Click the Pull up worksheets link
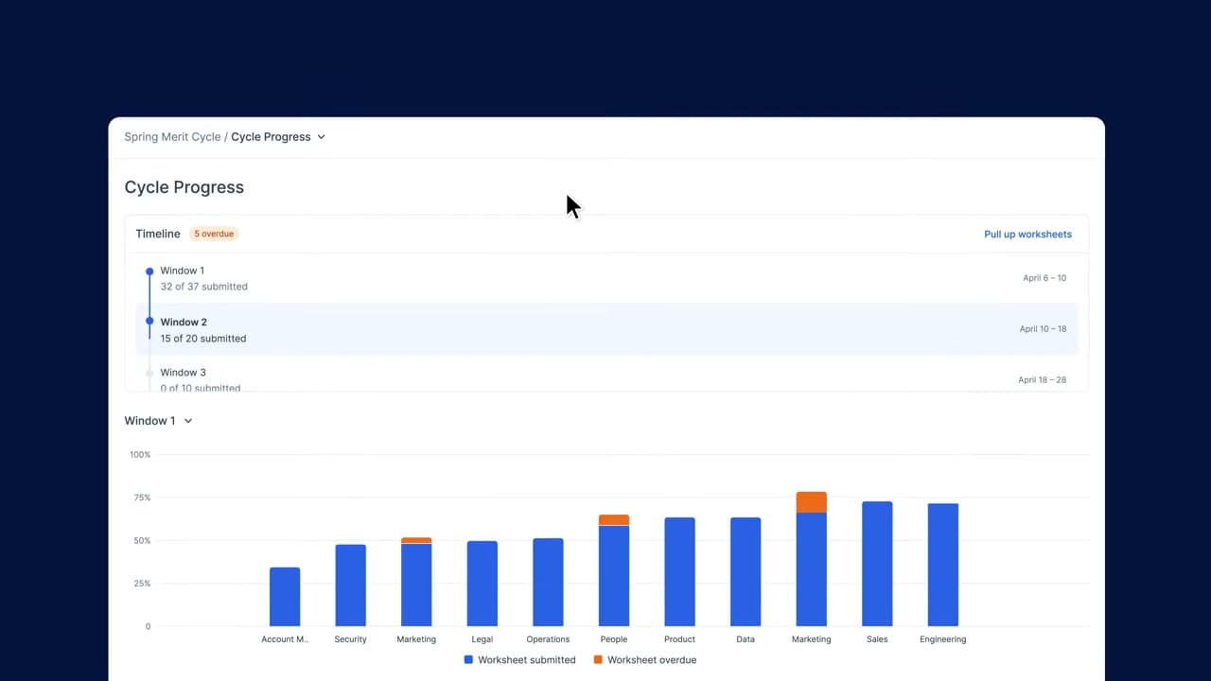The height and width of the screenshot is (681, 1211). click(x=1027, y=234)
